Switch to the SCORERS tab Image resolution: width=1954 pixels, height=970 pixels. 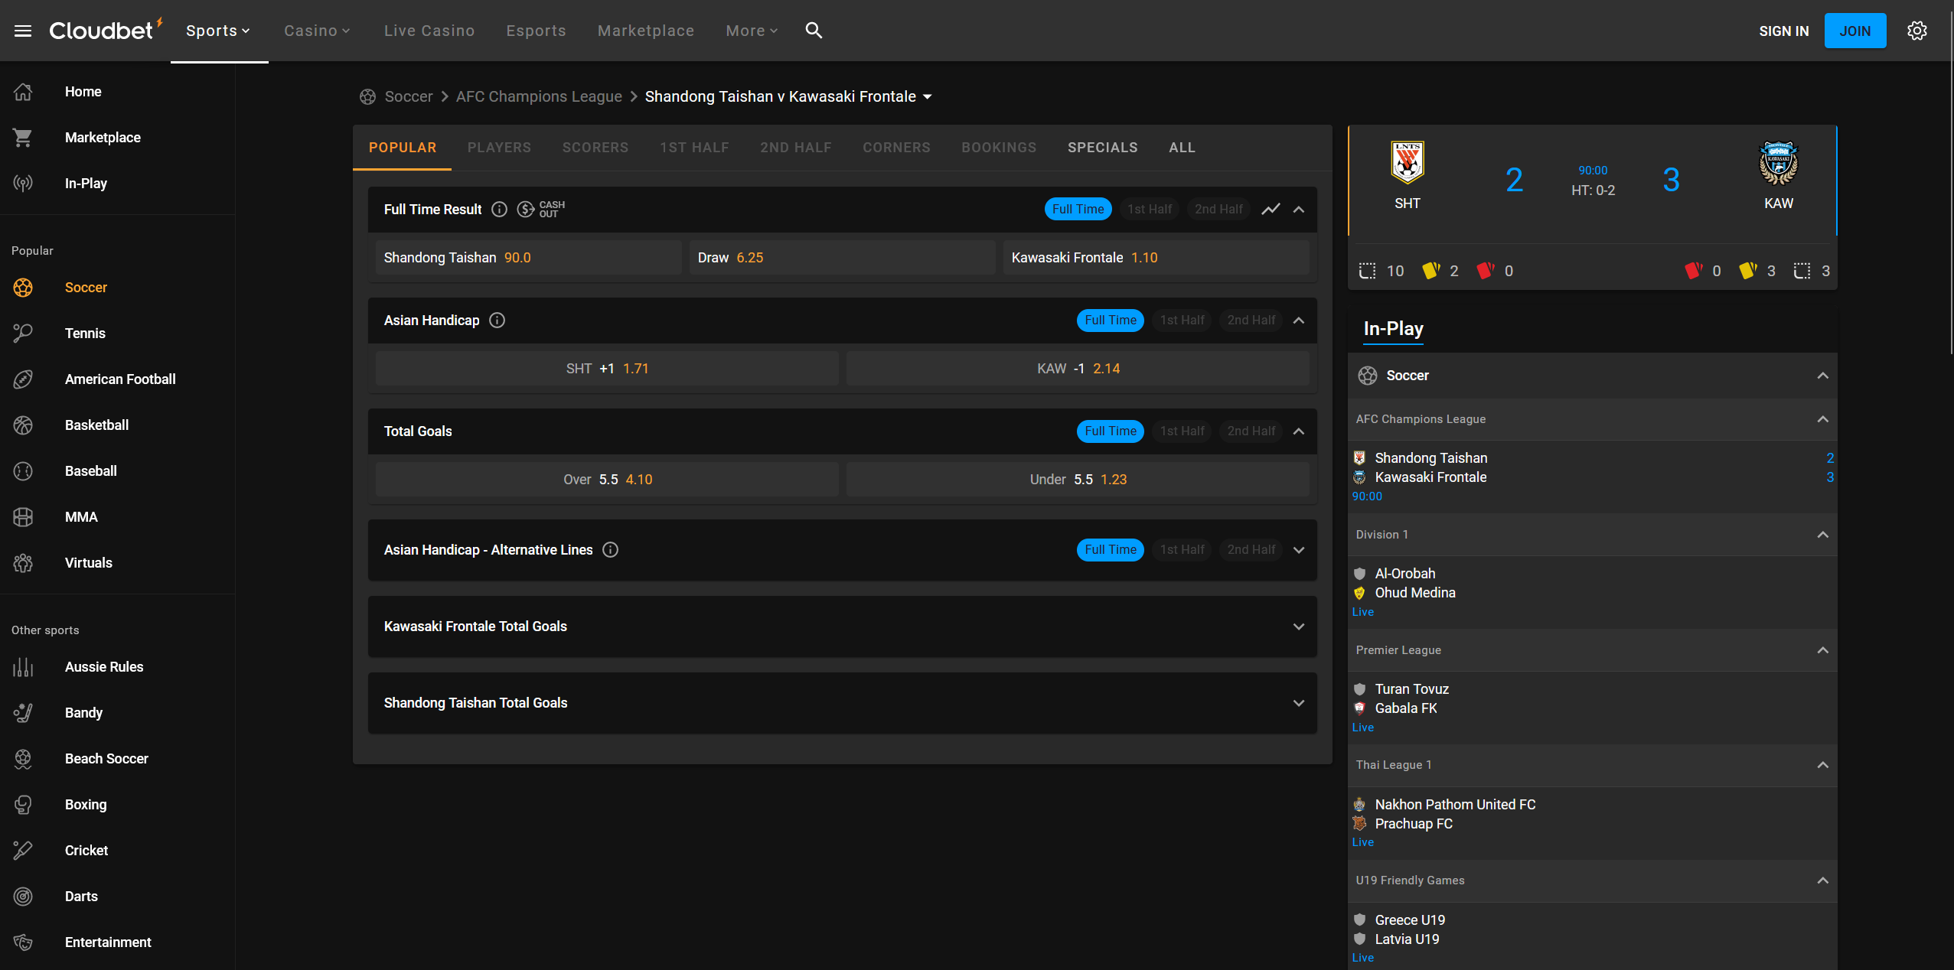coord(595,148)
